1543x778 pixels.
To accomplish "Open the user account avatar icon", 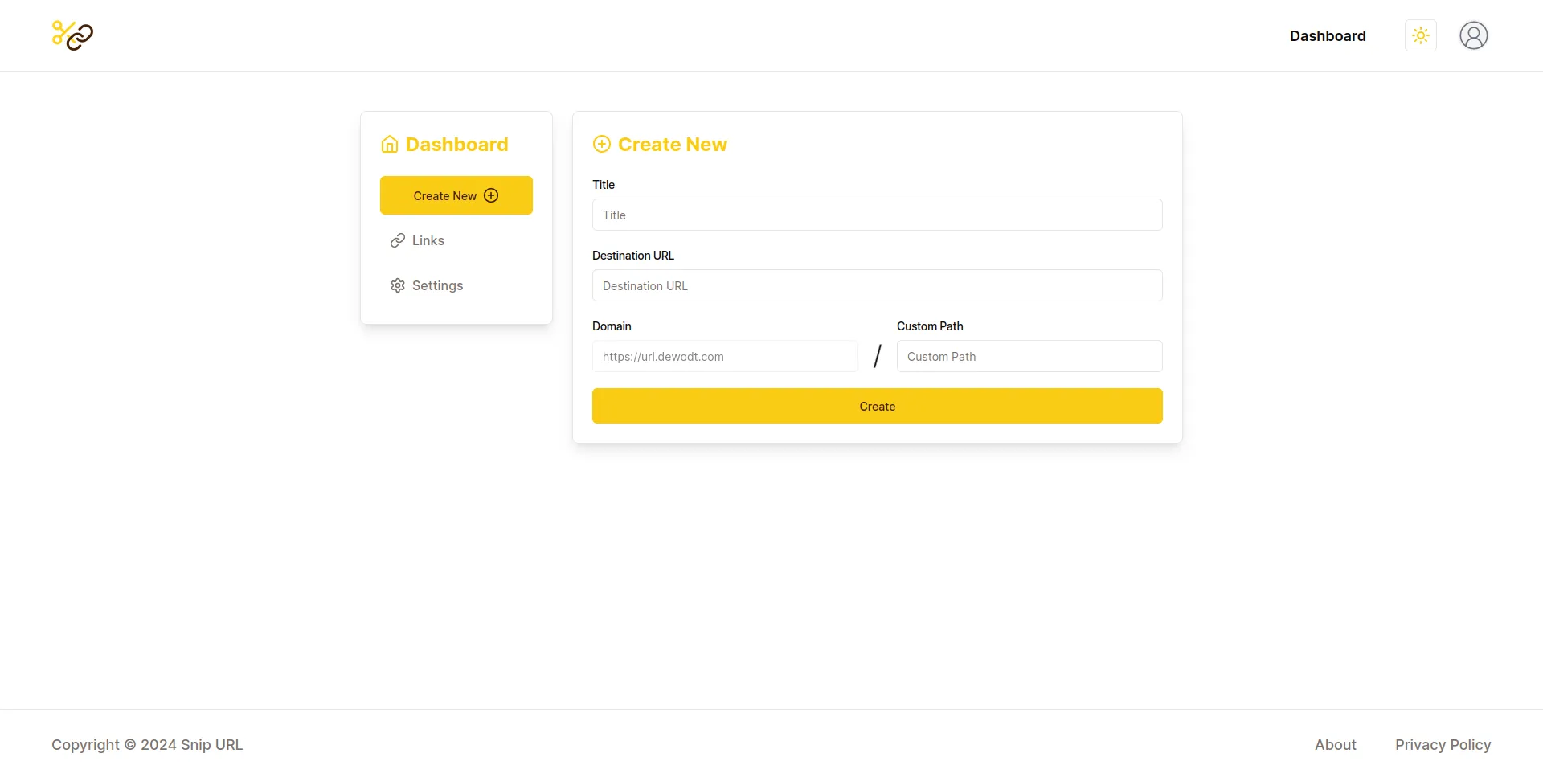I will coord(1473,35).
